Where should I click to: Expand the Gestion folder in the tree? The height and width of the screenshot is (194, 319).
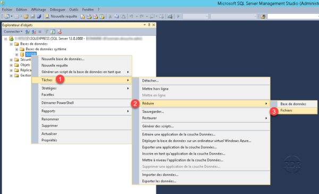[x=11, y=76]
